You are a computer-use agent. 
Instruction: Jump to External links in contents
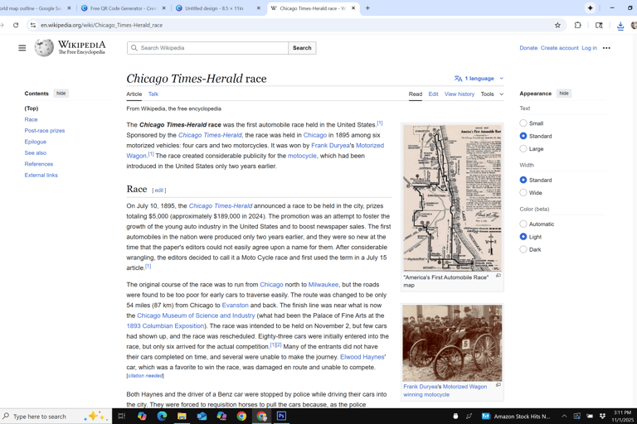pyautogui.click(x=41, y=176)
